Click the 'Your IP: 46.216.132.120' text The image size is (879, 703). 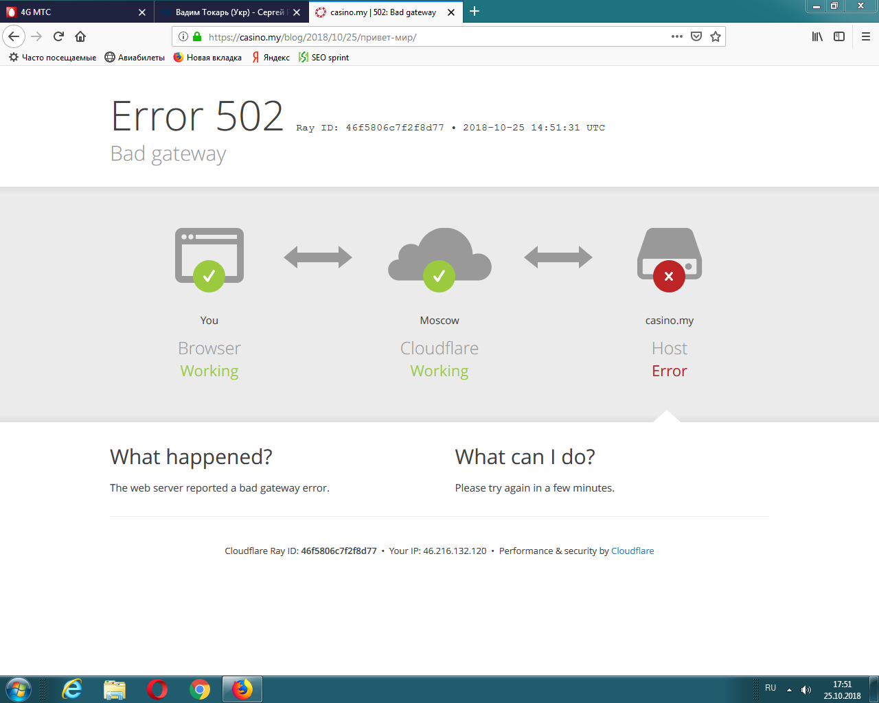pos(438,551)
